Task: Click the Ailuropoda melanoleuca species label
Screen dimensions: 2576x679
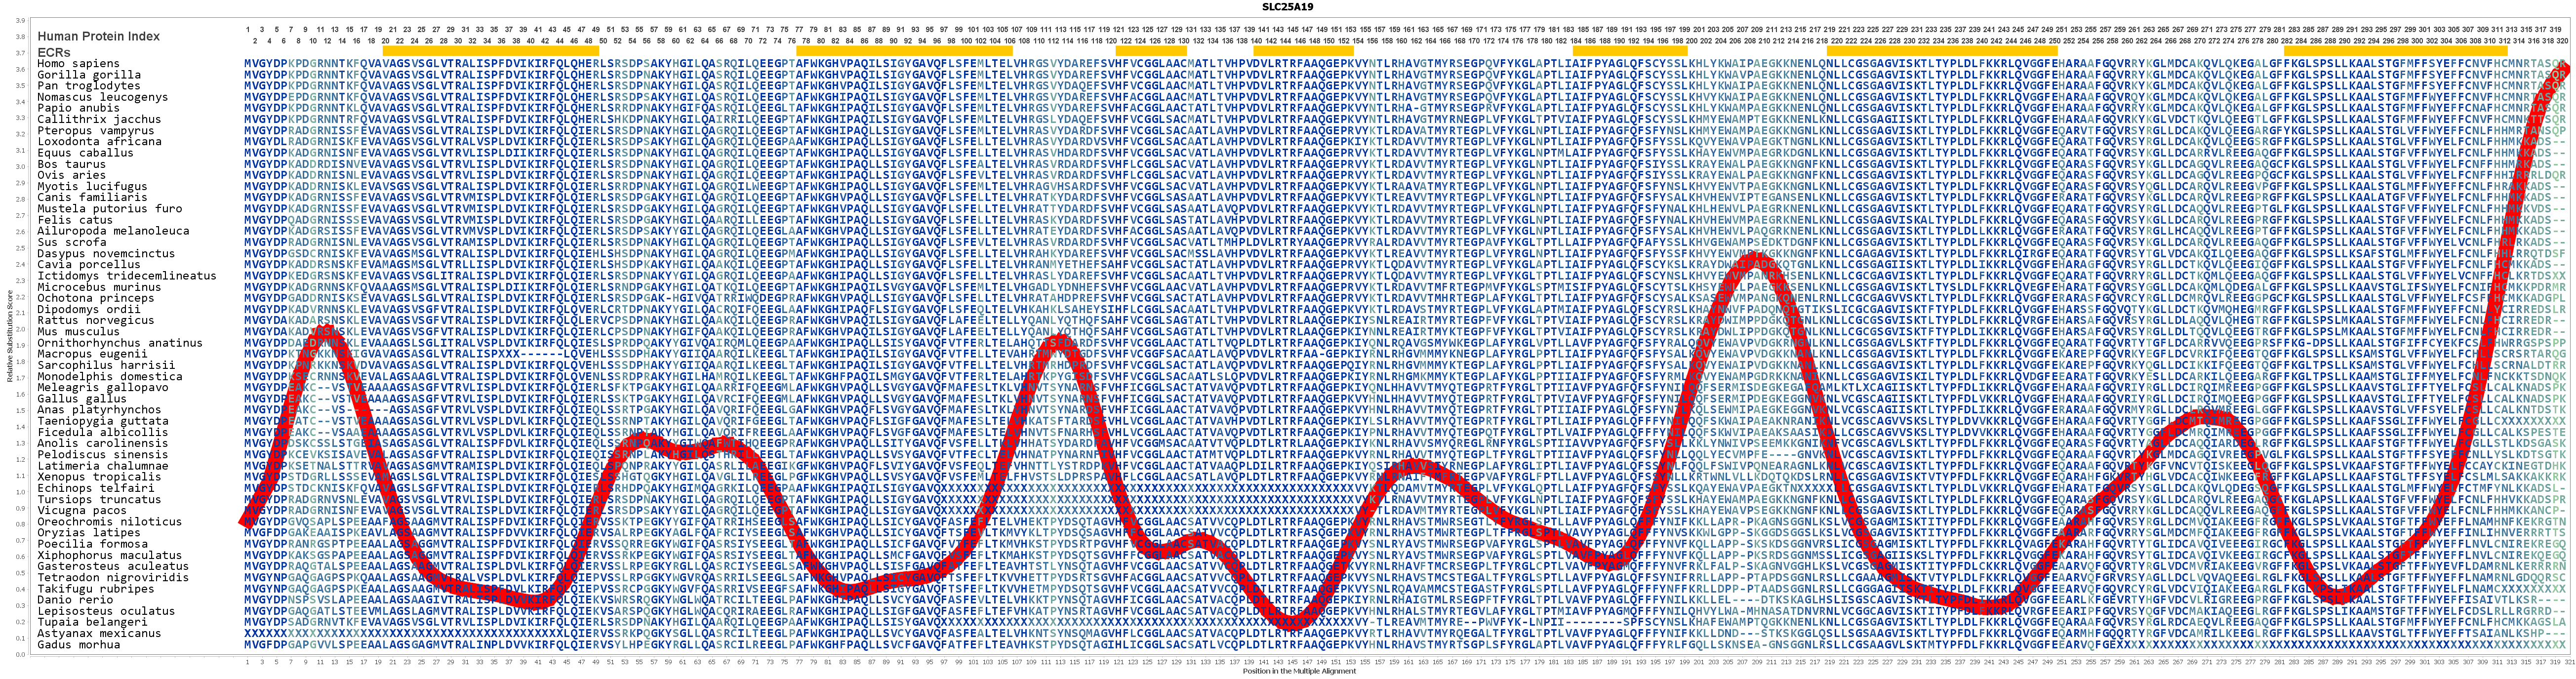Action: click(113, 231)
